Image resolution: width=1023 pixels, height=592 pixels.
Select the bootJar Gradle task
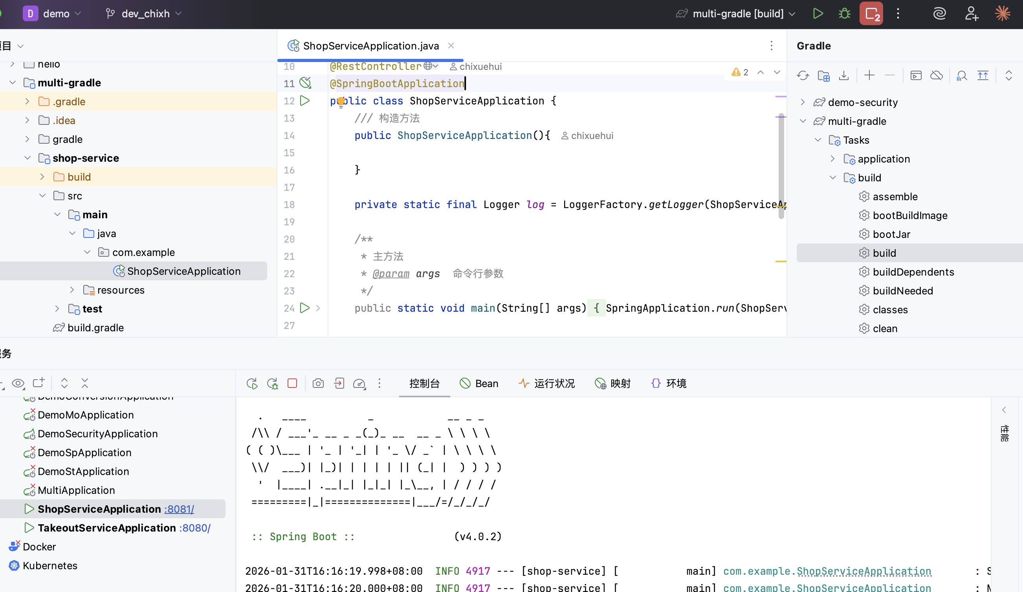(x=891, y=234)
